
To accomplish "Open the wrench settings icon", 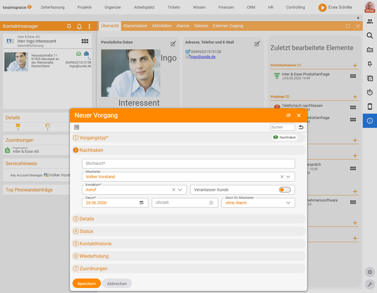I will (x=370, y=285).
